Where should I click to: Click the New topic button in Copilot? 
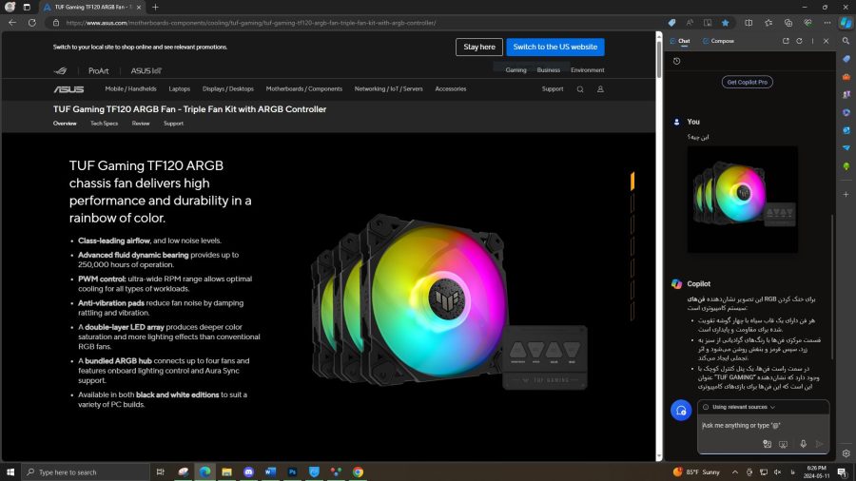(x=680, y=410)
